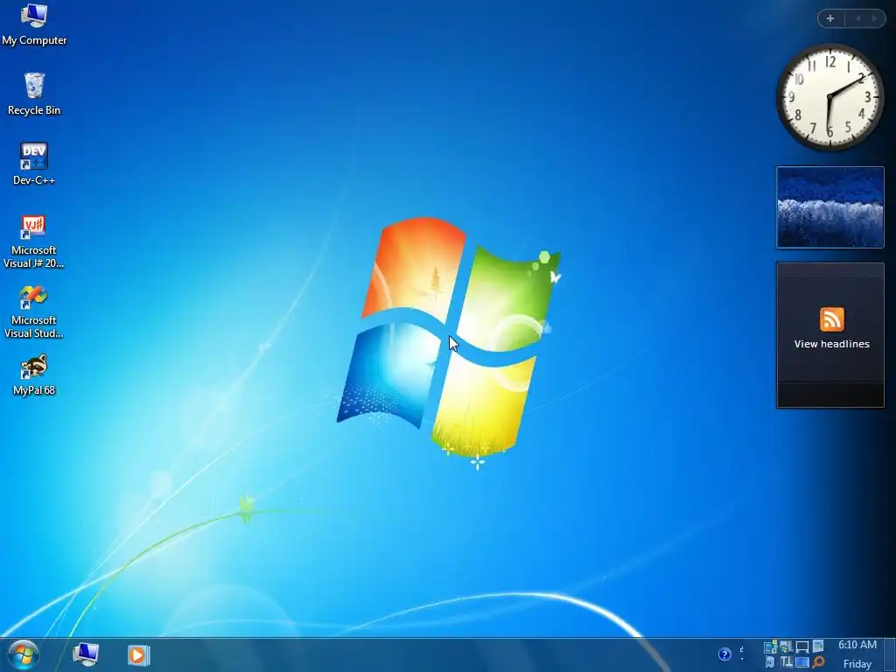Image resolution: width=896 pixels, height=672 pixels.
Task: Click the empty monitor outline tray icon
Action: pos(802,647)
